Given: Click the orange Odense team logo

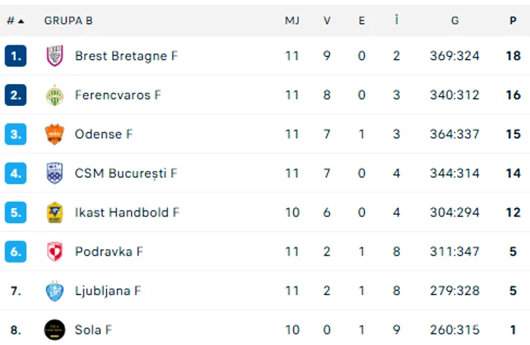Looking at the screenshot, I should 55,135.
